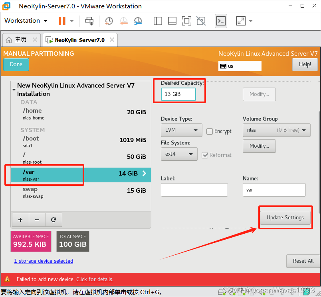Pause the virtual machine
This screenshot has height=297, width=321.
(x=62, y=21)
